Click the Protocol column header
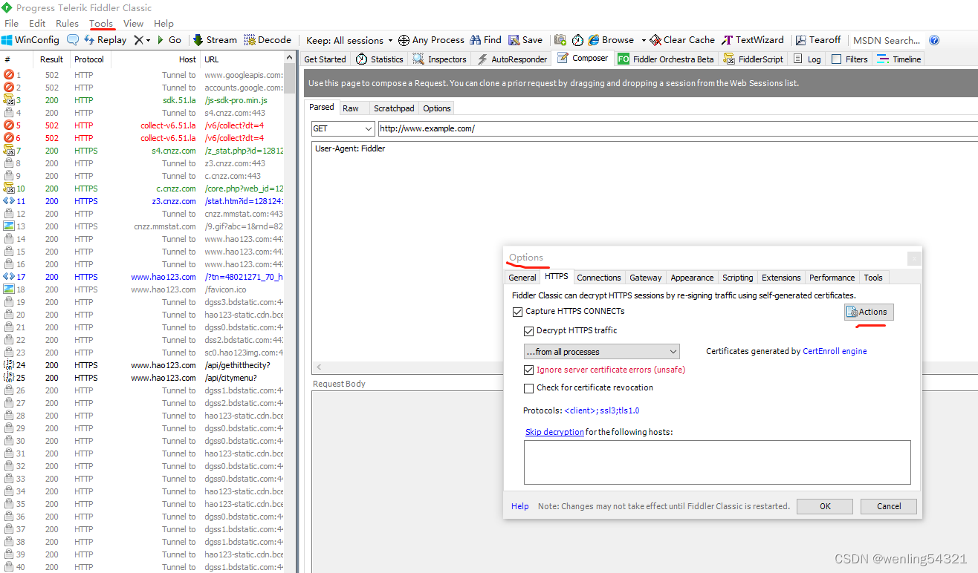 point(90,59)
